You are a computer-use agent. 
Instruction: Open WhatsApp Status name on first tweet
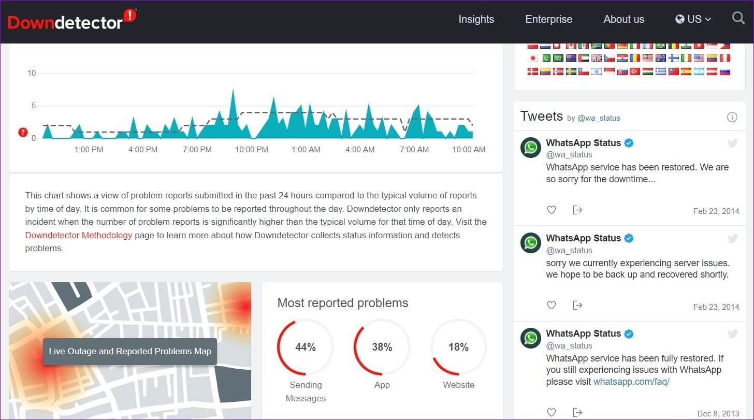coord(583,143)
